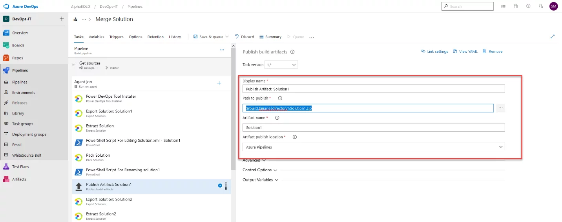This screenshot has height=222, width=562.
Task: Switch to the Options tab
Action: point(135,37)
